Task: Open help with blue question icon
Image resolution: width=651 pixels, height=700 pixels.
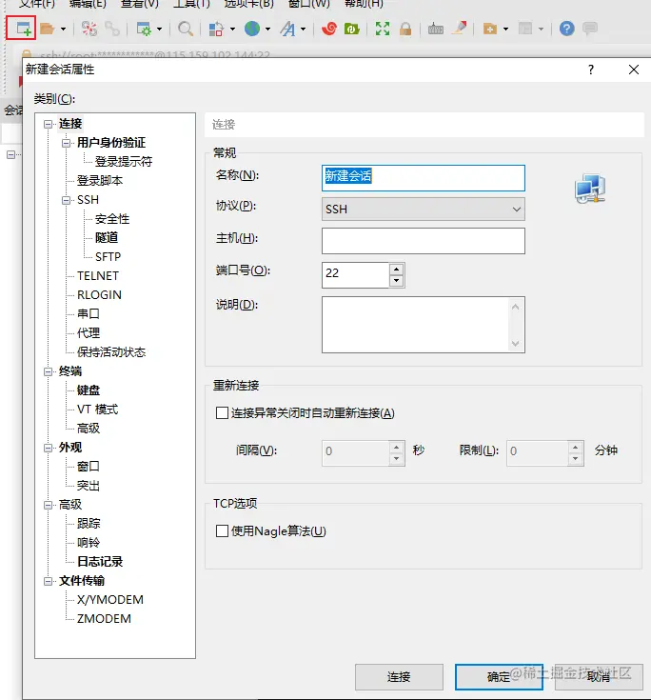Action: pyautogui.click(x=566, y=29)
